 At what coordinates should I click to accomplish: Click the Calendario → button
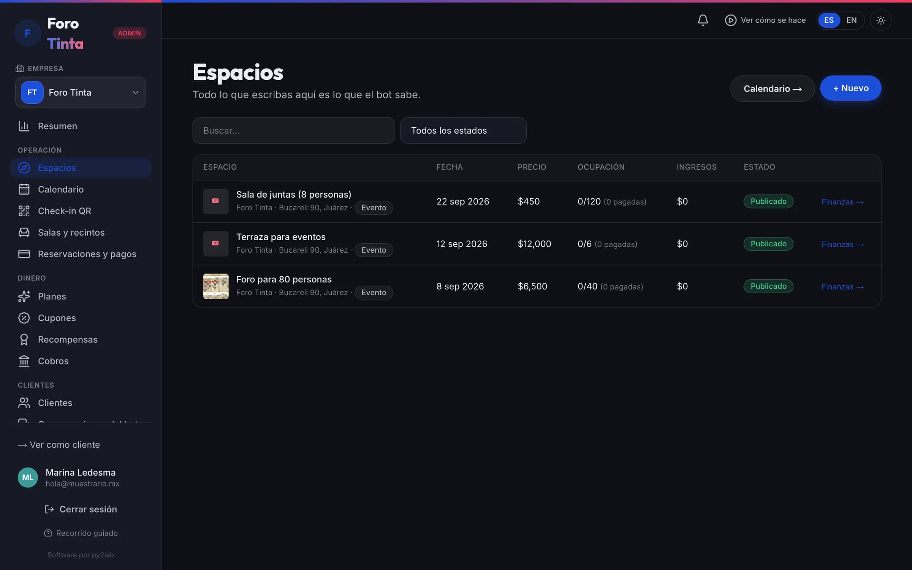[772, 89]
